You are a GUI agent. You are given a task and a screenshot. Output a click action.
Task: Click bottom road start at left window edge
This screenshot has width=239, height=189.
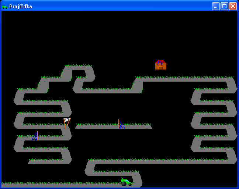point(4,185)
